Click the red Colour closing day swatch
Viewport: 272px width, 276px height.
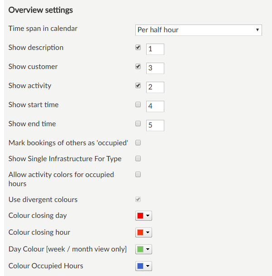(x=140, y=216)
